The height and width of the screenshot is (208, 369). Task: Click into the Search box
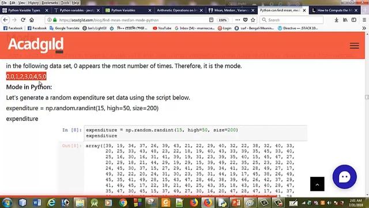point(292,20)
